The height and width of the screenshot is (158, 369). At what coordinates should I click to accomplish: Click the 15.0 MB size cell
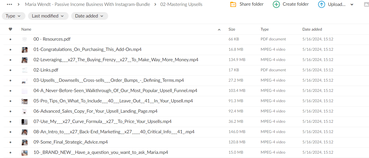point(236,152)
